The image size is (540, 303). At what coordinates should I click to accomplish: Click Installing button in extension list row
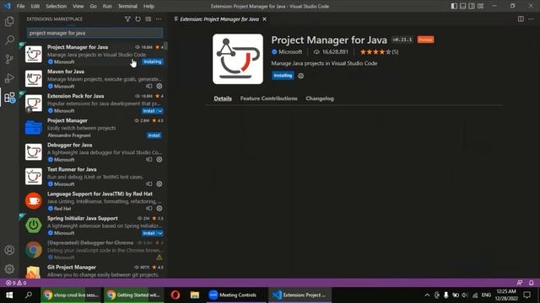(153, 61)
